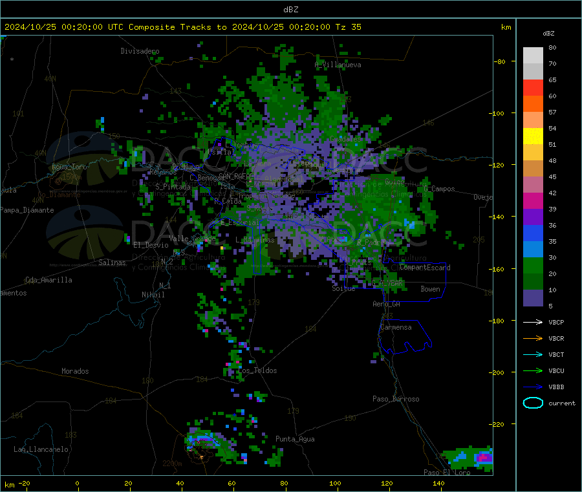The height and width of the screenshot is (492, 582).
Task: Click the Bowen map label
Action: [430, 289]
